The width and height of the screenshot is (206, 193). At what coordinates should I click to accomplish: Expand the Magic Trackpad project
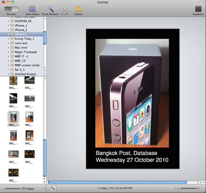click(x=9, y=52)
